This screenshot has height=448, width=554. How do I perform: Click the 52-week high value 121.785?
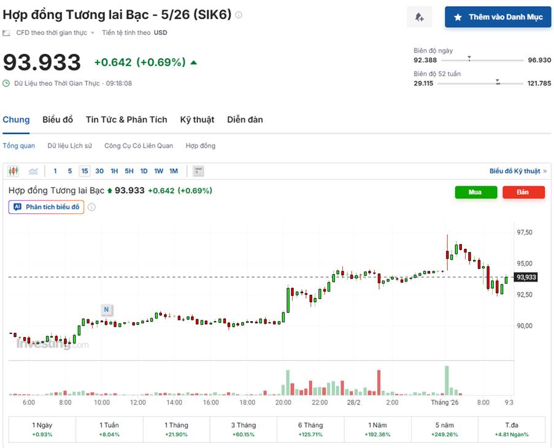(x=539, y=84)
